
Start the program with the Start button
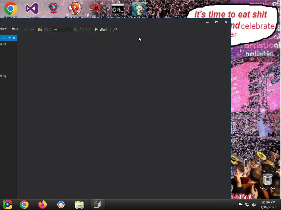(101, 30)
